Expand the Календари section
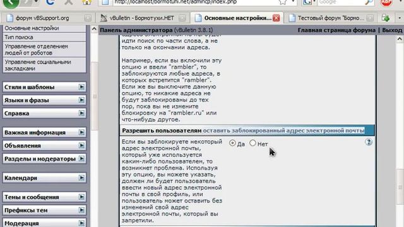 (x=81, y=178)
